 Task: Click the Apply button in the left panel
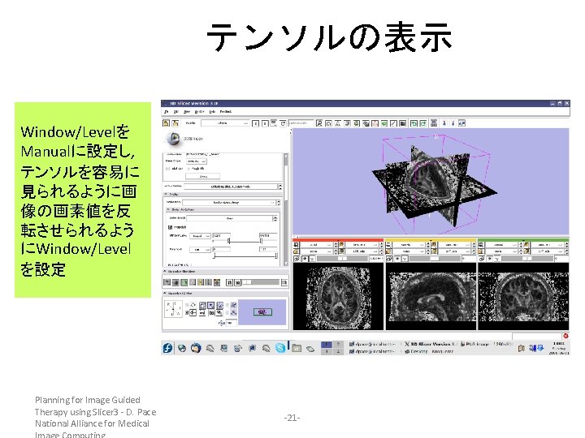pyautogui.click(x=203, y=176)
